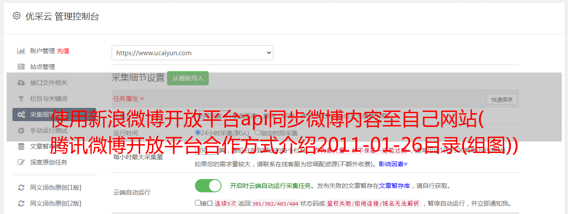
Task: Tick the 接口 checkbox
Action: [198, 203]
